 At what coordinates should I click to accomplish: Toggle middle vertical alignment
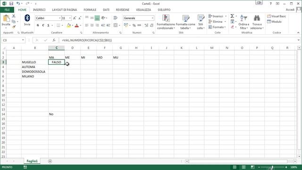tap(92, 18)
